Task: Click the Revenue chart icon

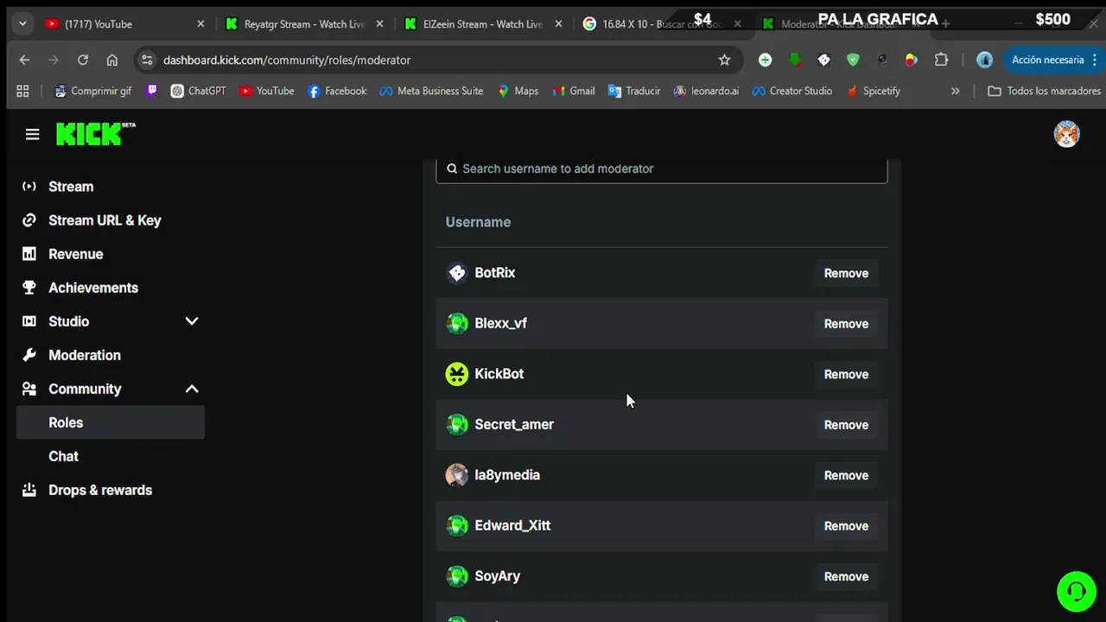Action: click(x=29, y=254)
